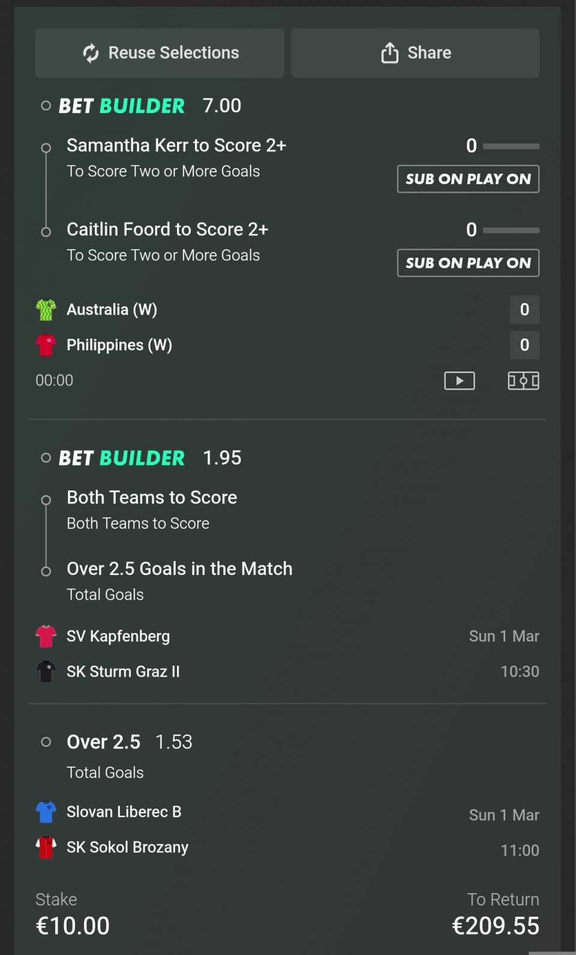Open the live stream video icon

tap(460, 381)
